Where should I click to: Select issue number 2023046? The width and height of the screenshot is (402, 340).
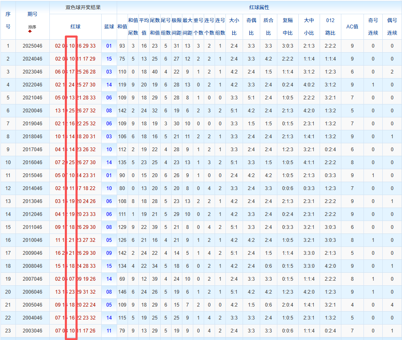32,72
